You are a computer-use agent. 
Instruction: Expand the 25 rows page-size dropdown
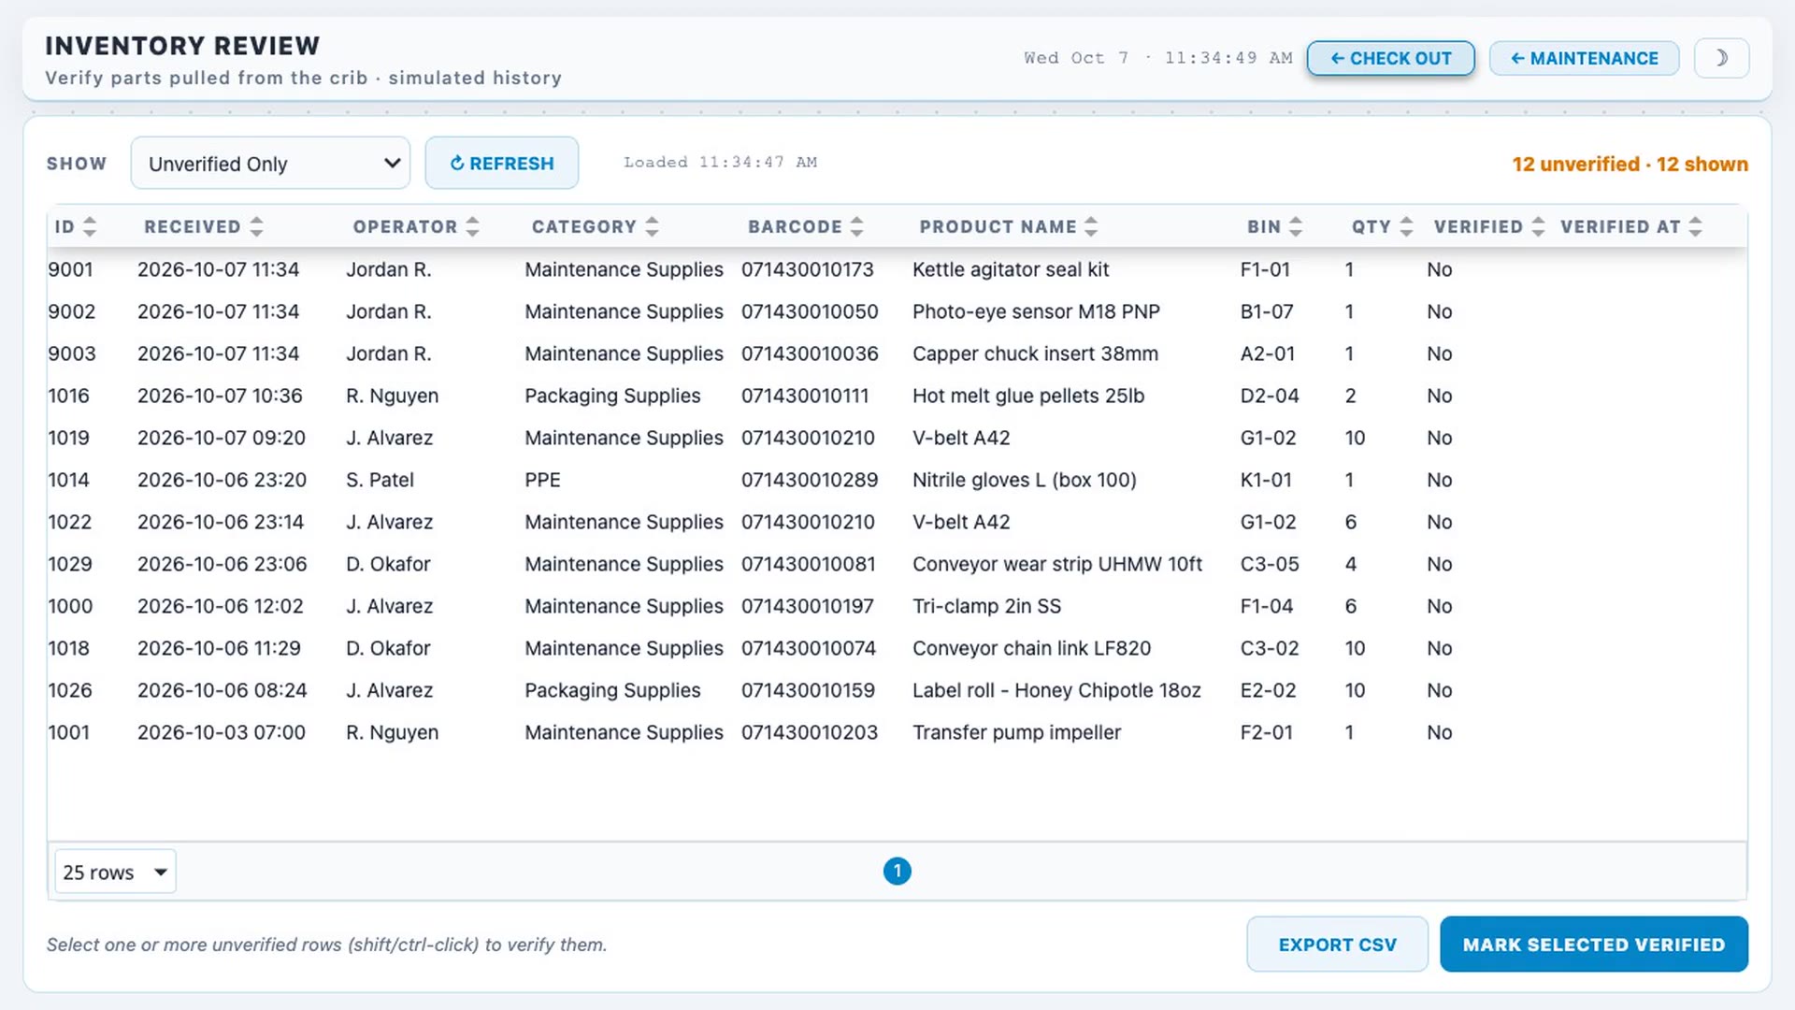pos(115,872)
